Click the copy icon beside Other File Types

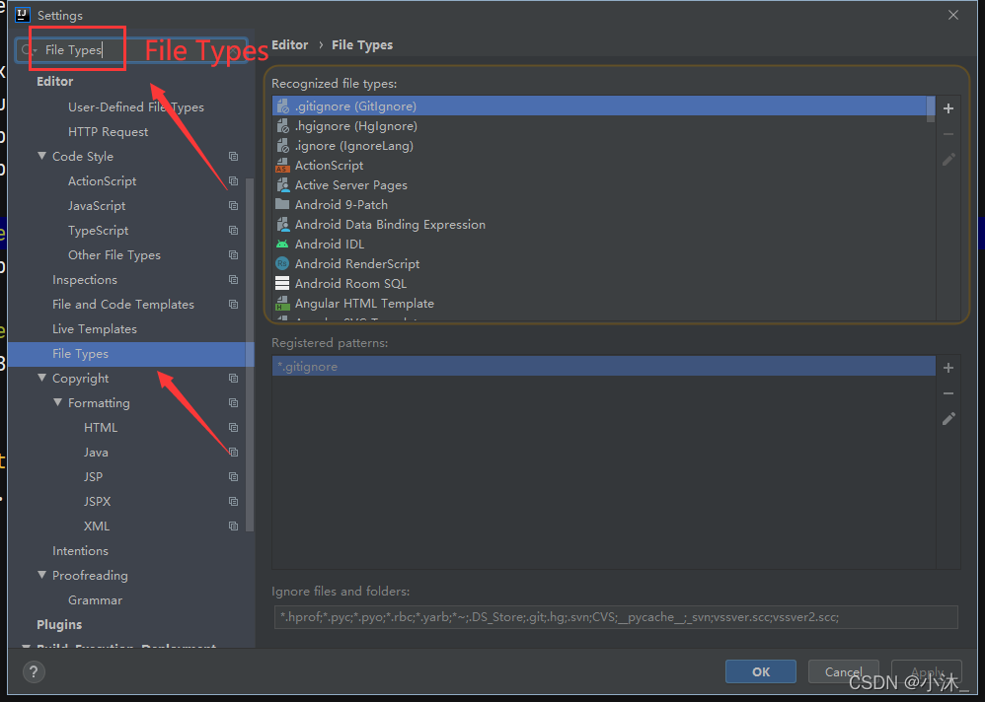pyautogui.click(x=233, y=254)
